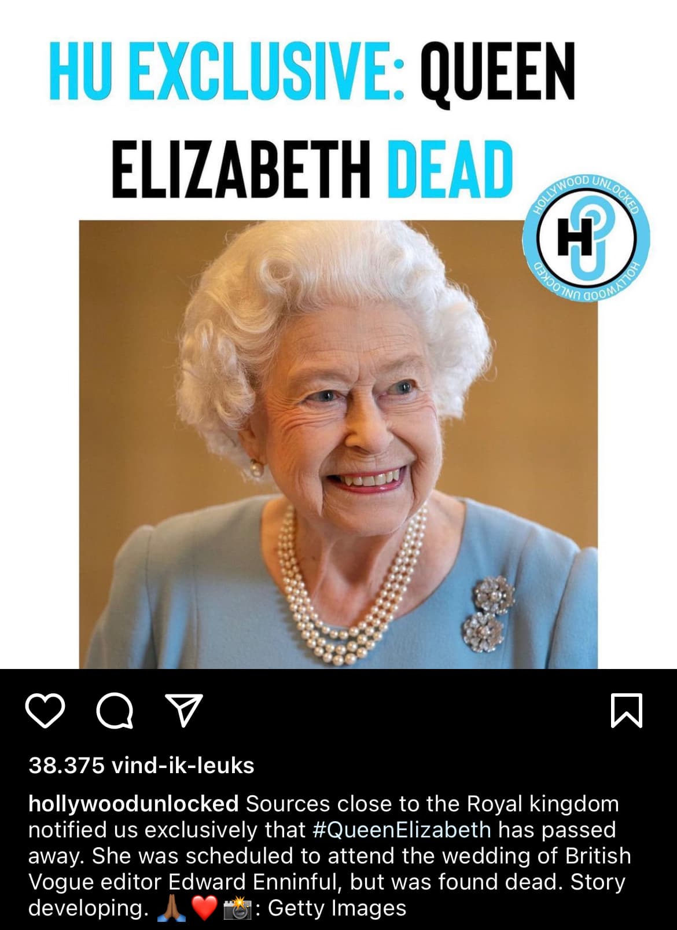
Task: Click the Hollywood Unlocked circular logo
Action: pyautogui.click(x=586, y=237)
